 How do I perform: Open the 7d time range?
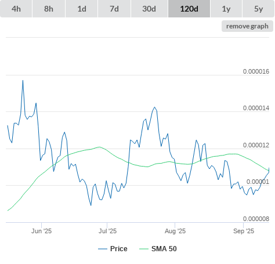point(114,9)
